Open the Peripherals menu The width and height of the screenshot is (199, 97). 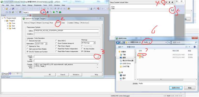coord(38,5)
